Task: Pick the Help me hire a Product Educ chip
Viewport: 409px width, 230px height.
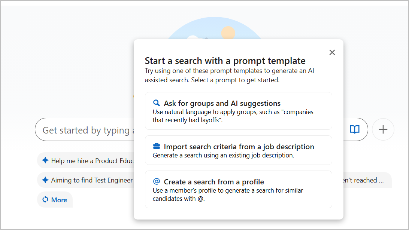Action: pos(85,160)
